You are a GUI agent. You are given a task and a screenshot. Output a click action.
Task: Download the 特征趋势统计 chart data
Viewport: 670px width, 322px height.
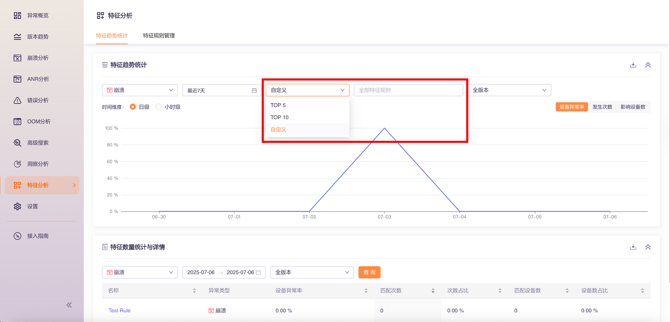point(633,65)
